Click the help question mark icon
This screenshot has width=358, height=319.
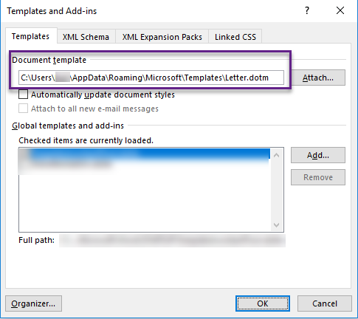click(306, 10)
